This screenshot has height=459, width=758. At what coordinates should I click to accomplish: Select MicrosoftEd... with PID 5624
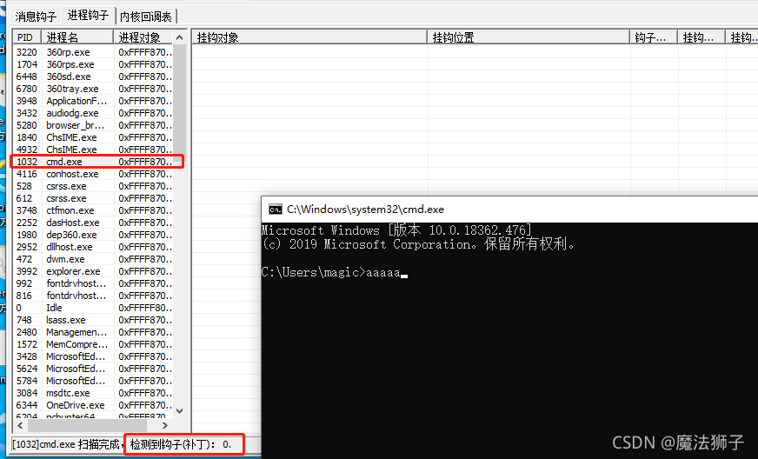pyautogui.click(x=93, y=369)
